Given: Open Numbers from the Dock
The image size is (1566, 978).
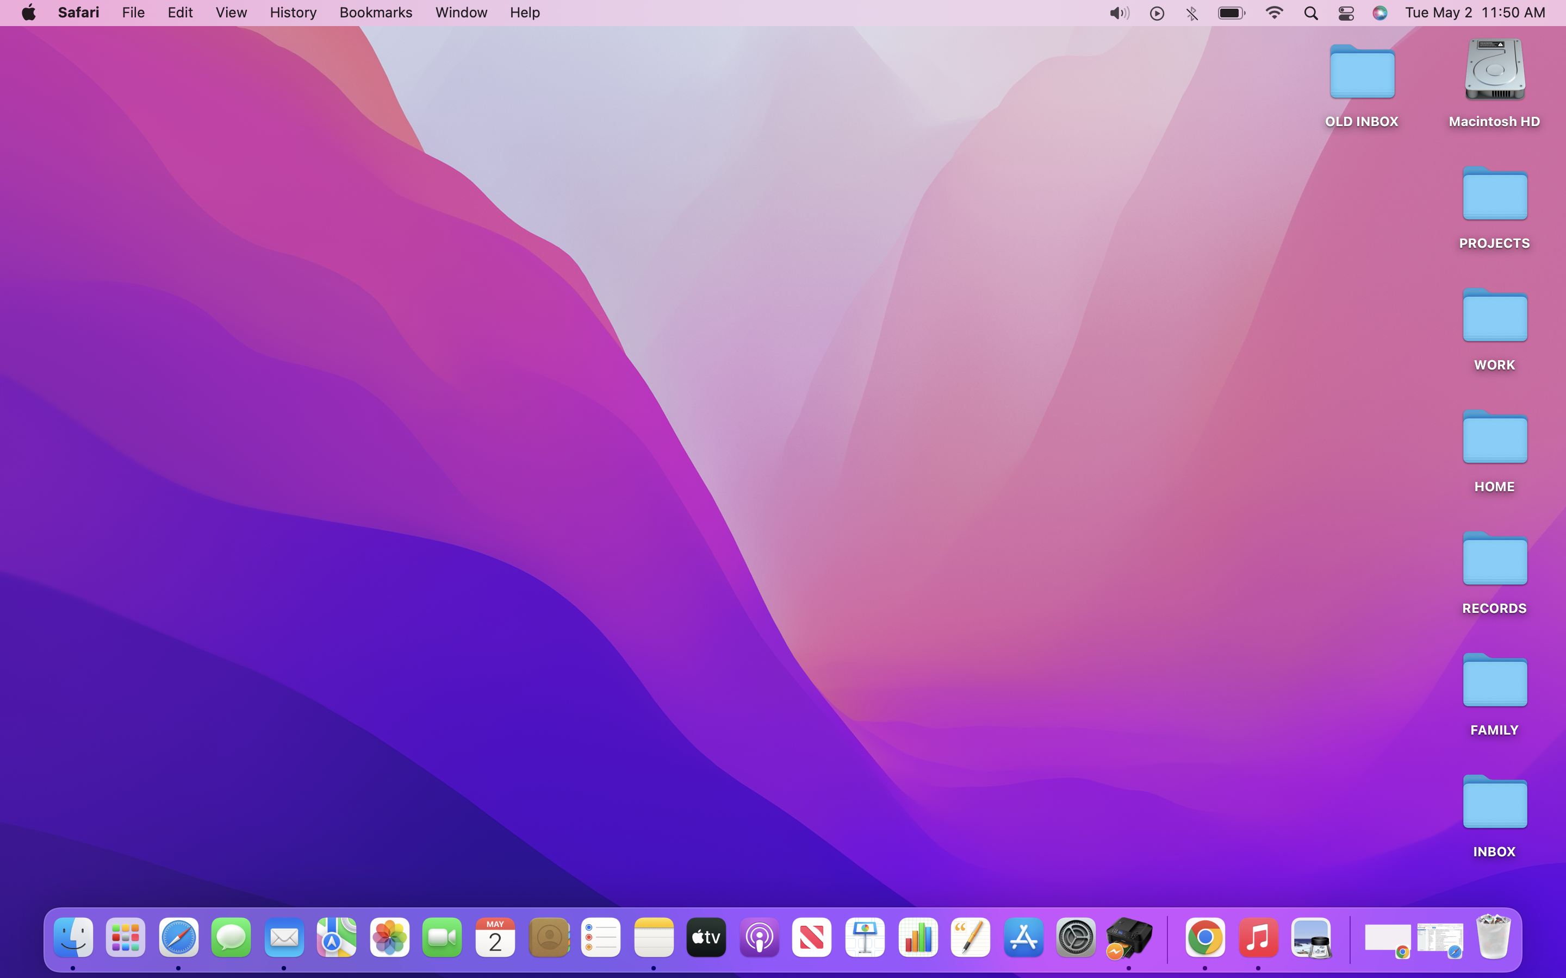Looking at the screenshot, I should (918, 937).
